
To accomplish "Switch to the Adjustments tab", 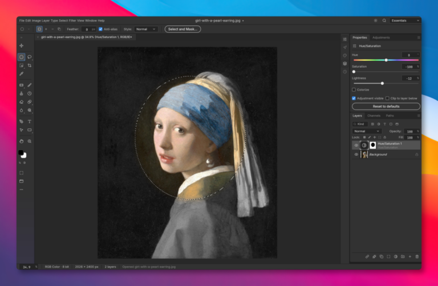I will point(381,38).
